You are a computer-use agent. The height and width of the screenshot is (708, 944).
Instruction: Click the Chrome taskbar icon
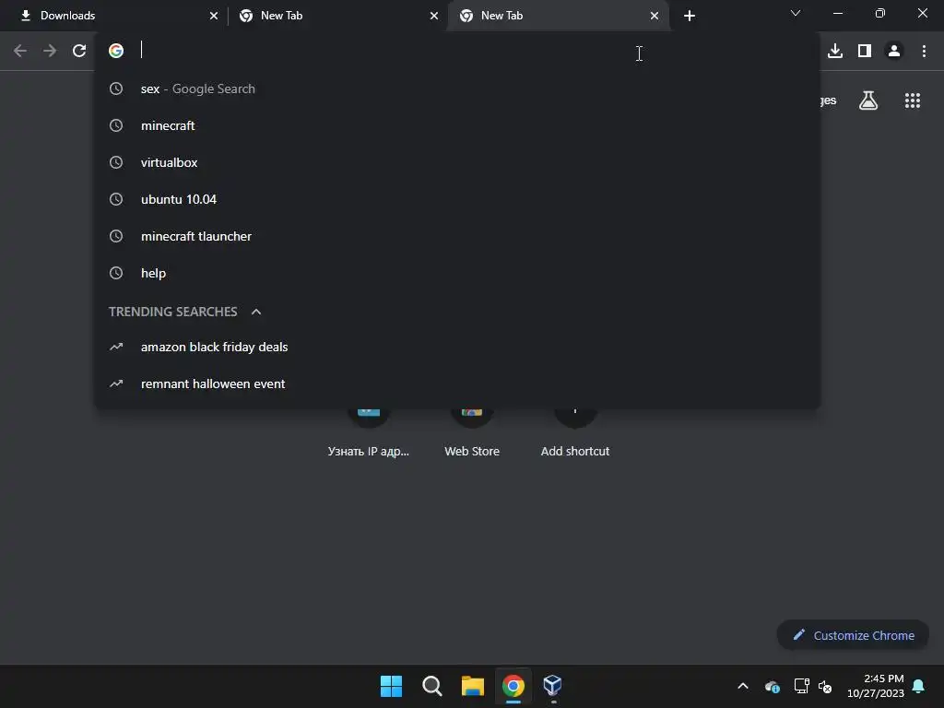513,686
